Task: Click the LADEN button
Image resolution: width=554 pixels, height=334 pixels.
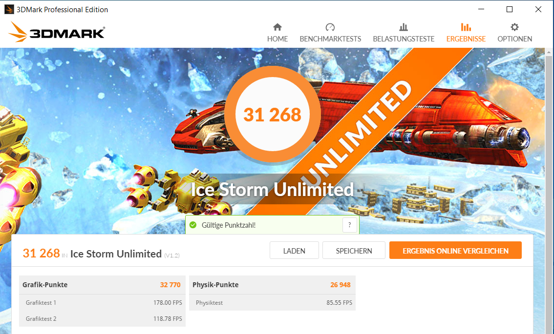Action: (294, 251)
